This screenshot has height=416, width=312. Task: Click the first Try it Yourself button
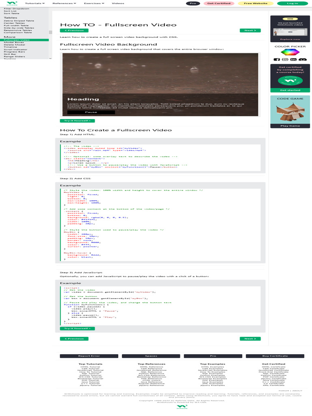click(77, 121)
